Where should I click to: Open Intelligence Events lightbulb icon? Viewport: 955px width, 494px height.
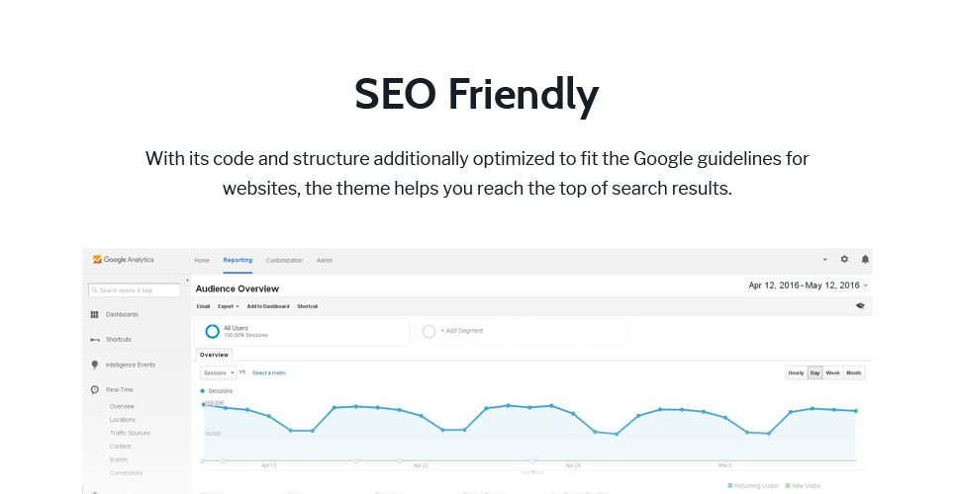pyautogui.click(x=94, y=365)
